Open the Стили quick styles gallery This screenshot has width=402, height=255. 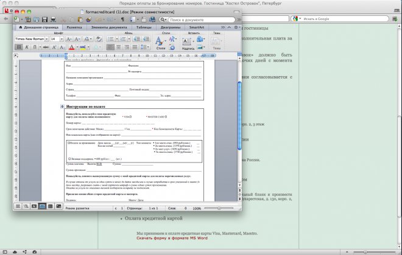click(x=160, y=43)
